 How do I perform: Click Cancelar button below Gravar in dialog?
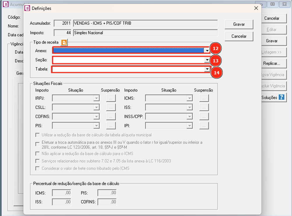239,36
